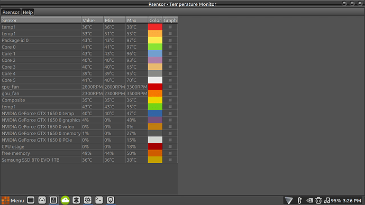Image resolution: width=365 pixels, height=205 pixels.
Task: Enable graph for Samsung SSD 870 EVO
Action: pos(170,160)
